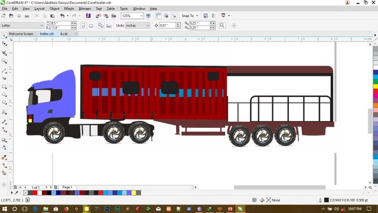Expand the Letter page size dropdown
The width and height of the screenshot is (378, 213).
22,25
